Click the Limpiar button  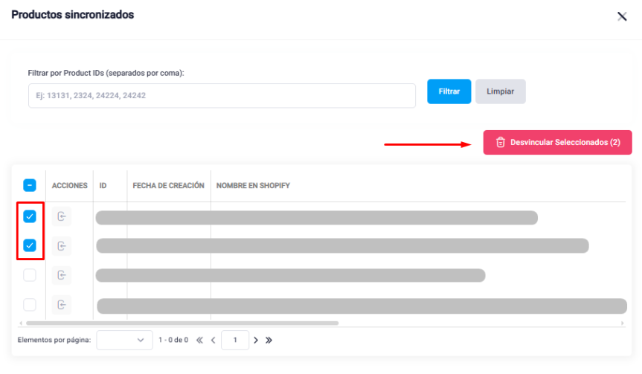500,91
